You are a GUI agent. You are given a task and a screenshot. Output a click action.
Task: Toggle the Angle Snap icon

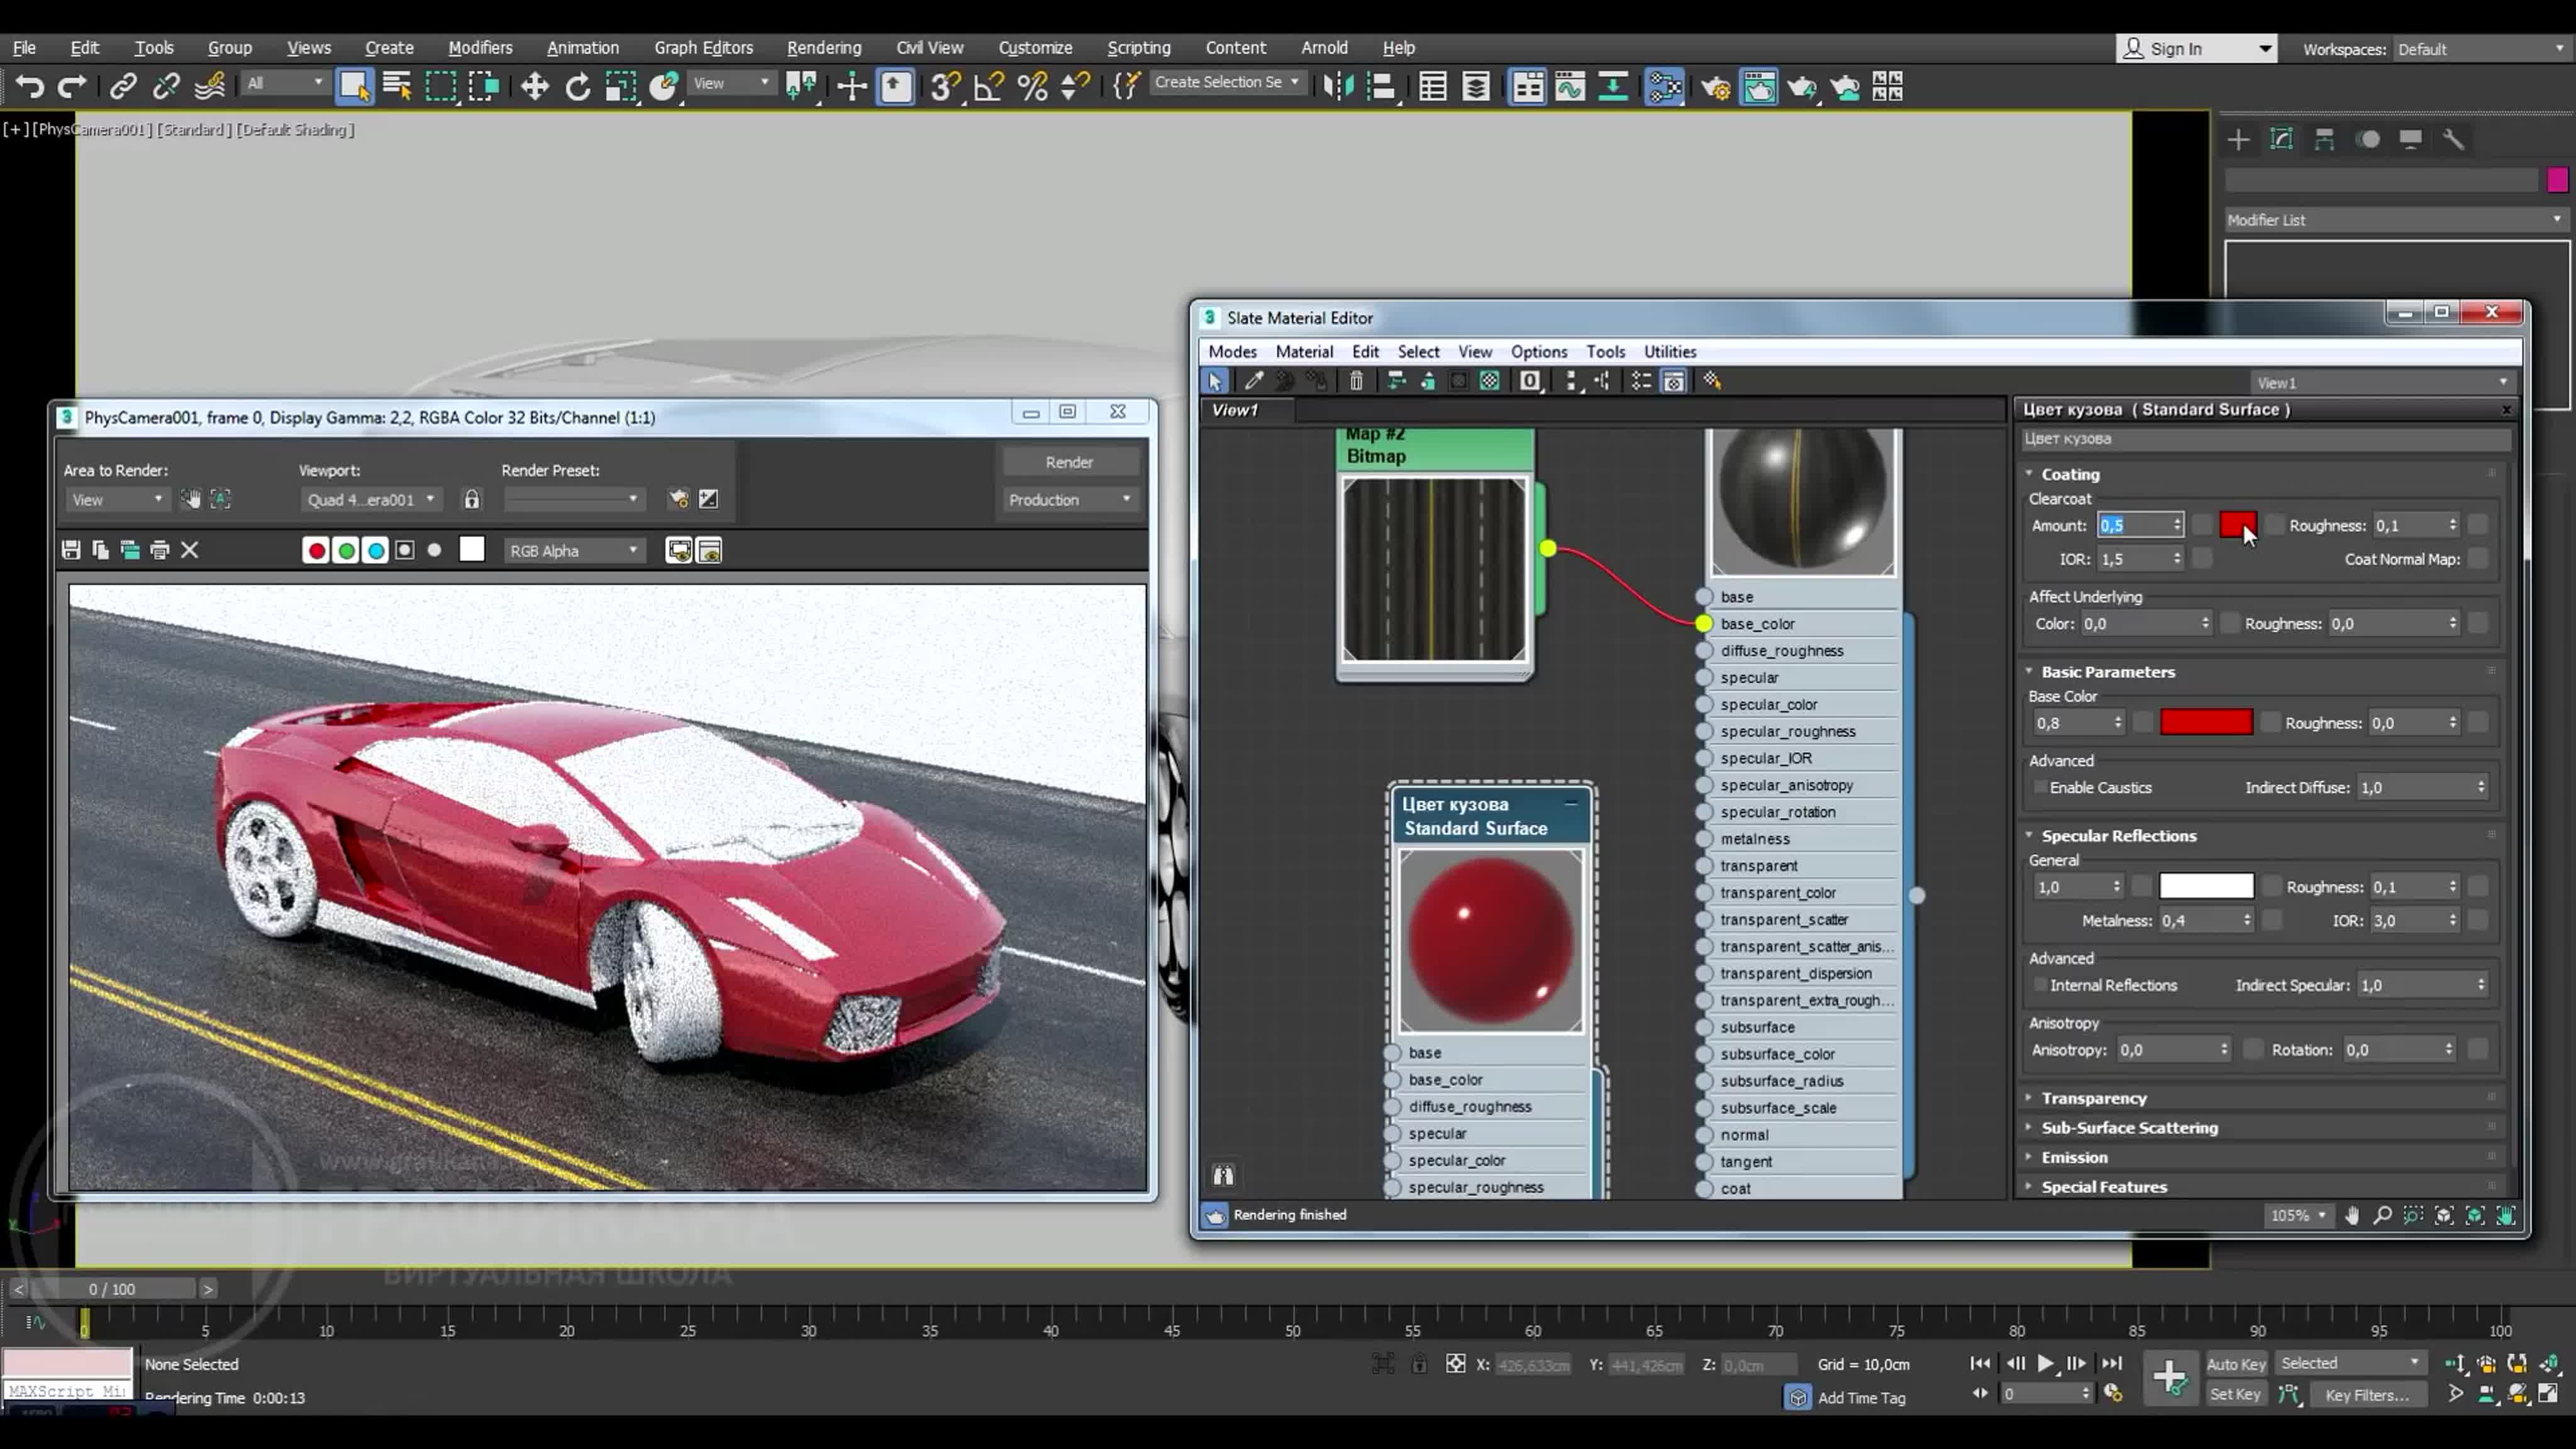(988, 87)
